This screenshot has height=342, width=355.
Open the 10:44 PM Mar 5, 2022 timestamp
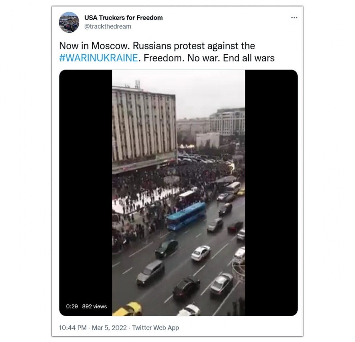(x=93, y=328)
